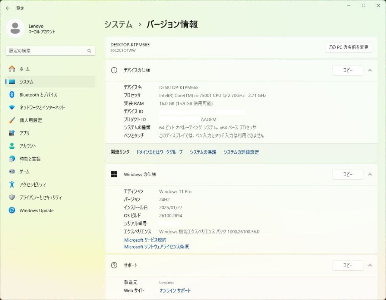Collapse the Windows の仕様 section

tap(370, 174)
